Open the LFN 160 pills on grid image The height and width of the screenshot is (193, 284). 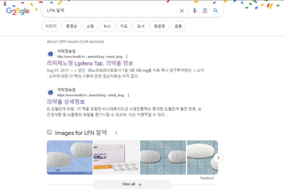(x=163, y=157)
